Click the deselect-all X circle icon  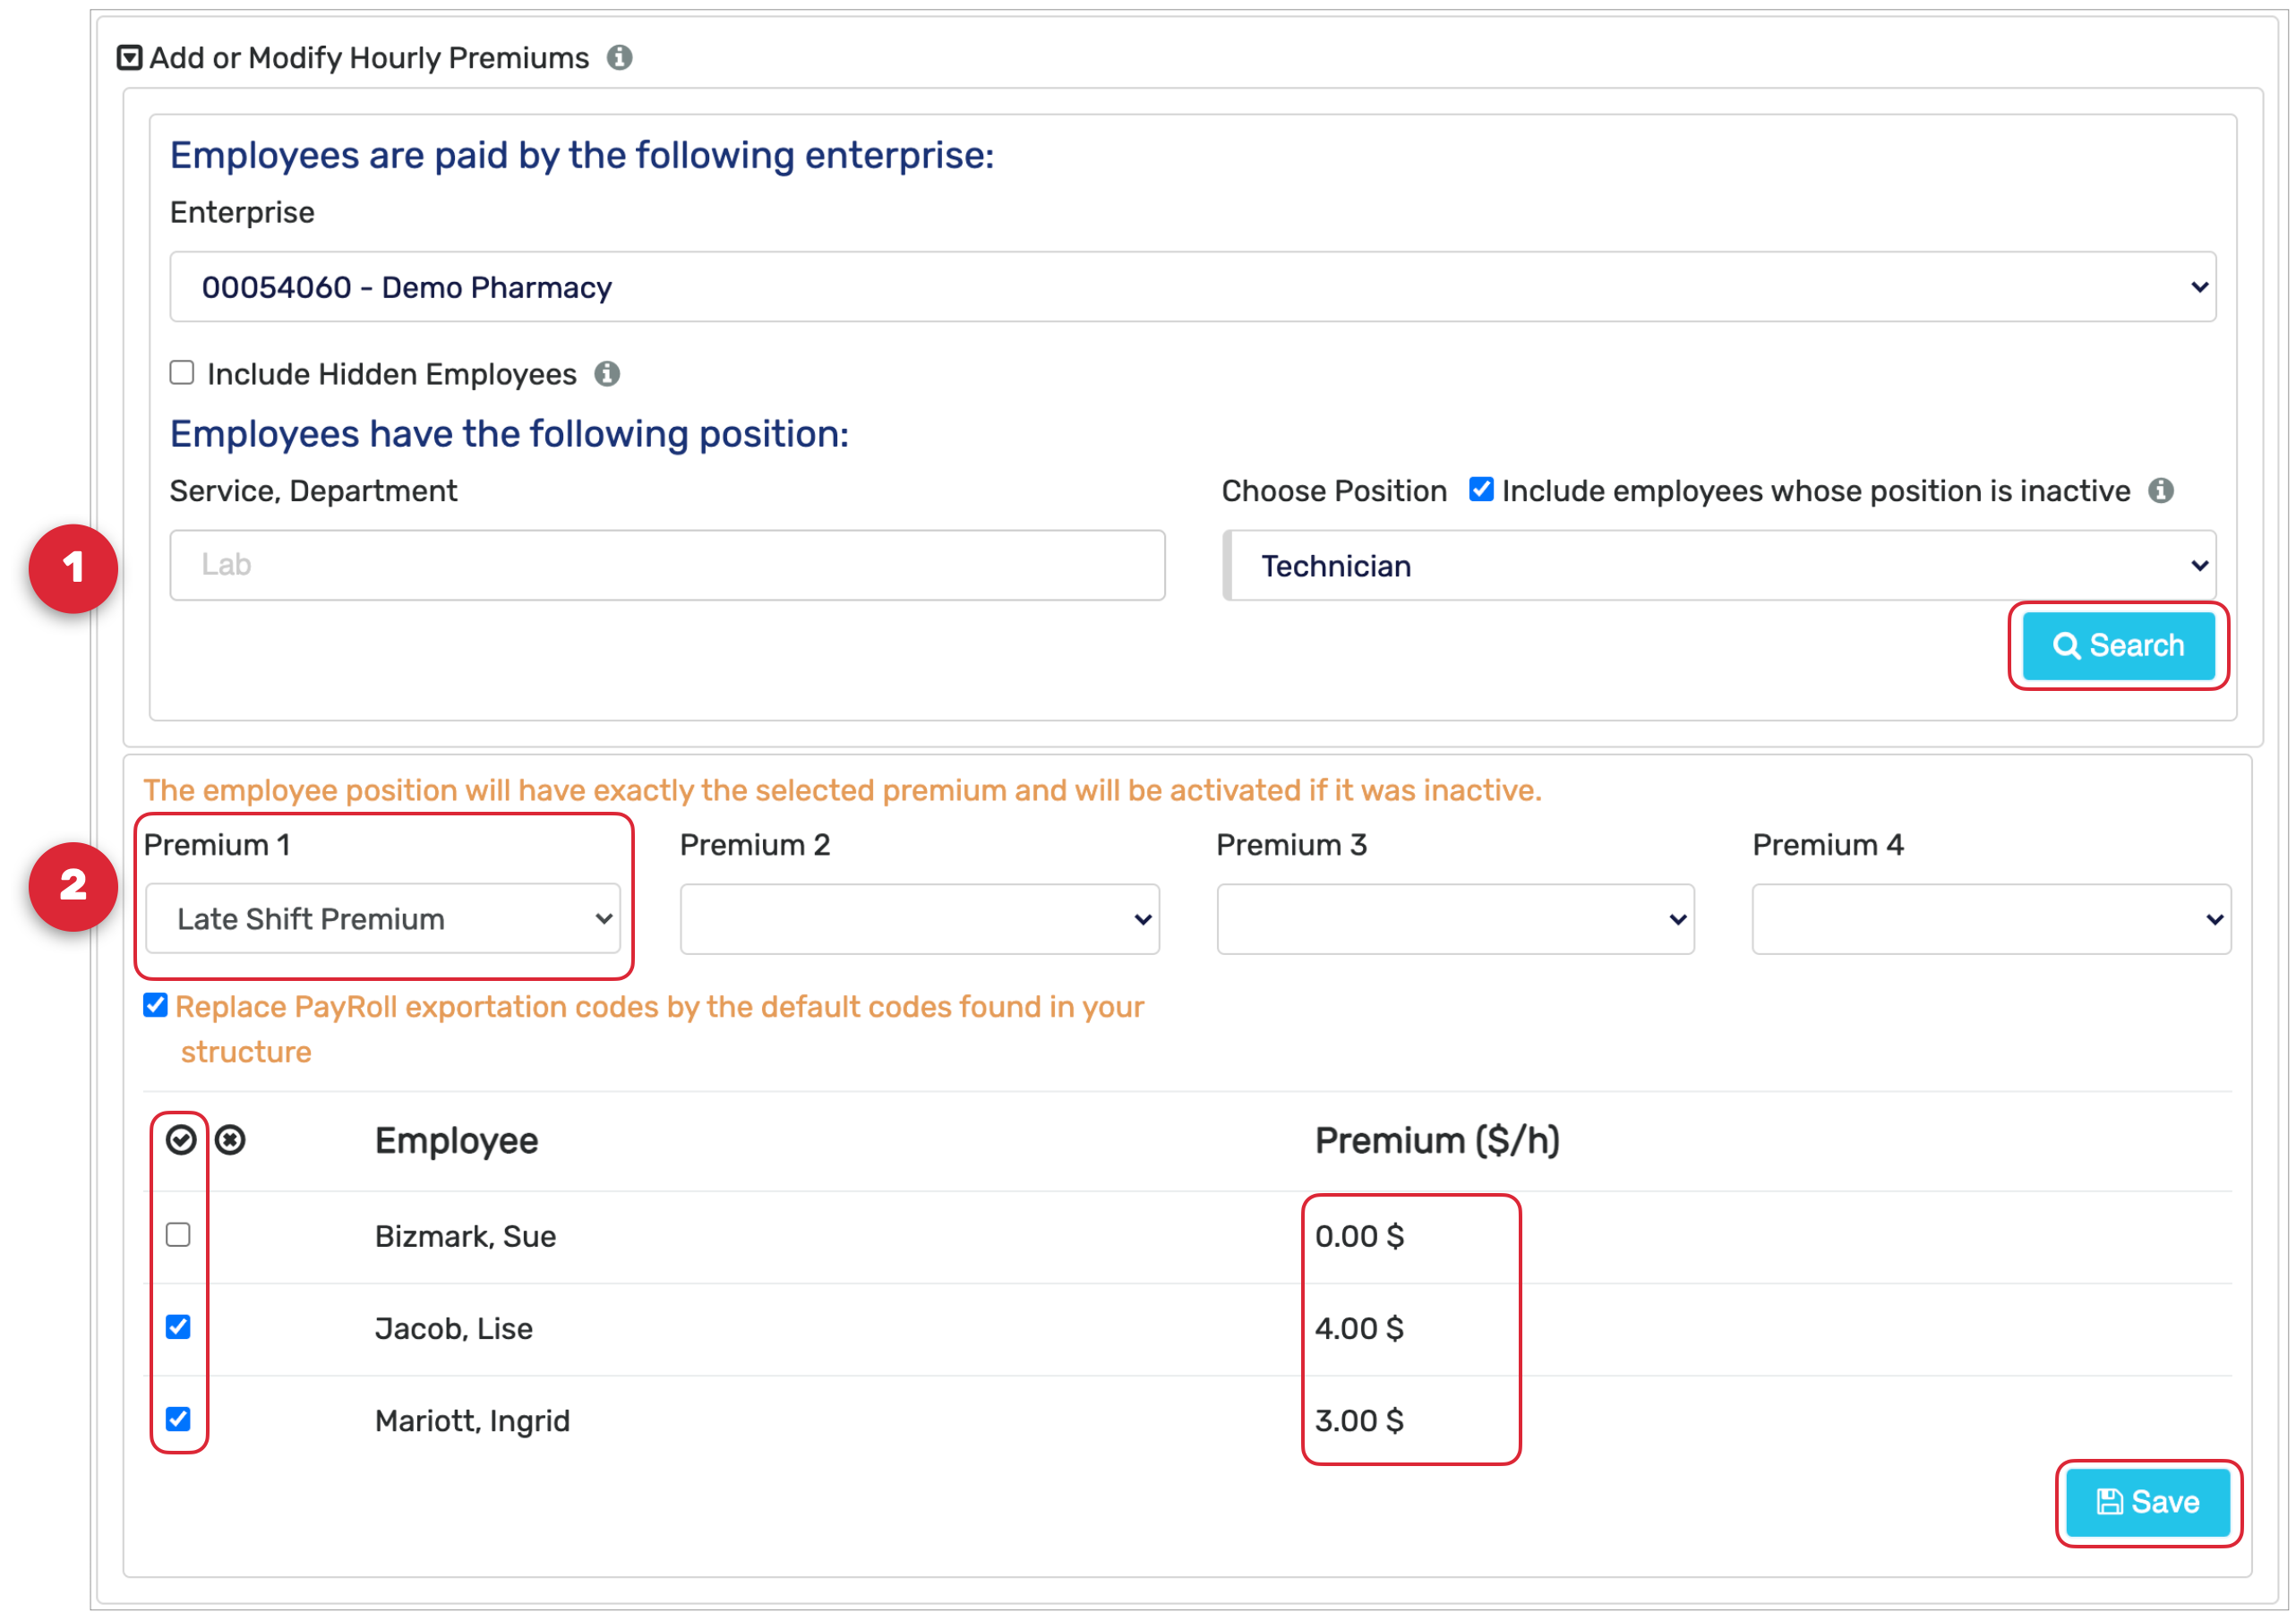[230, 1140]
